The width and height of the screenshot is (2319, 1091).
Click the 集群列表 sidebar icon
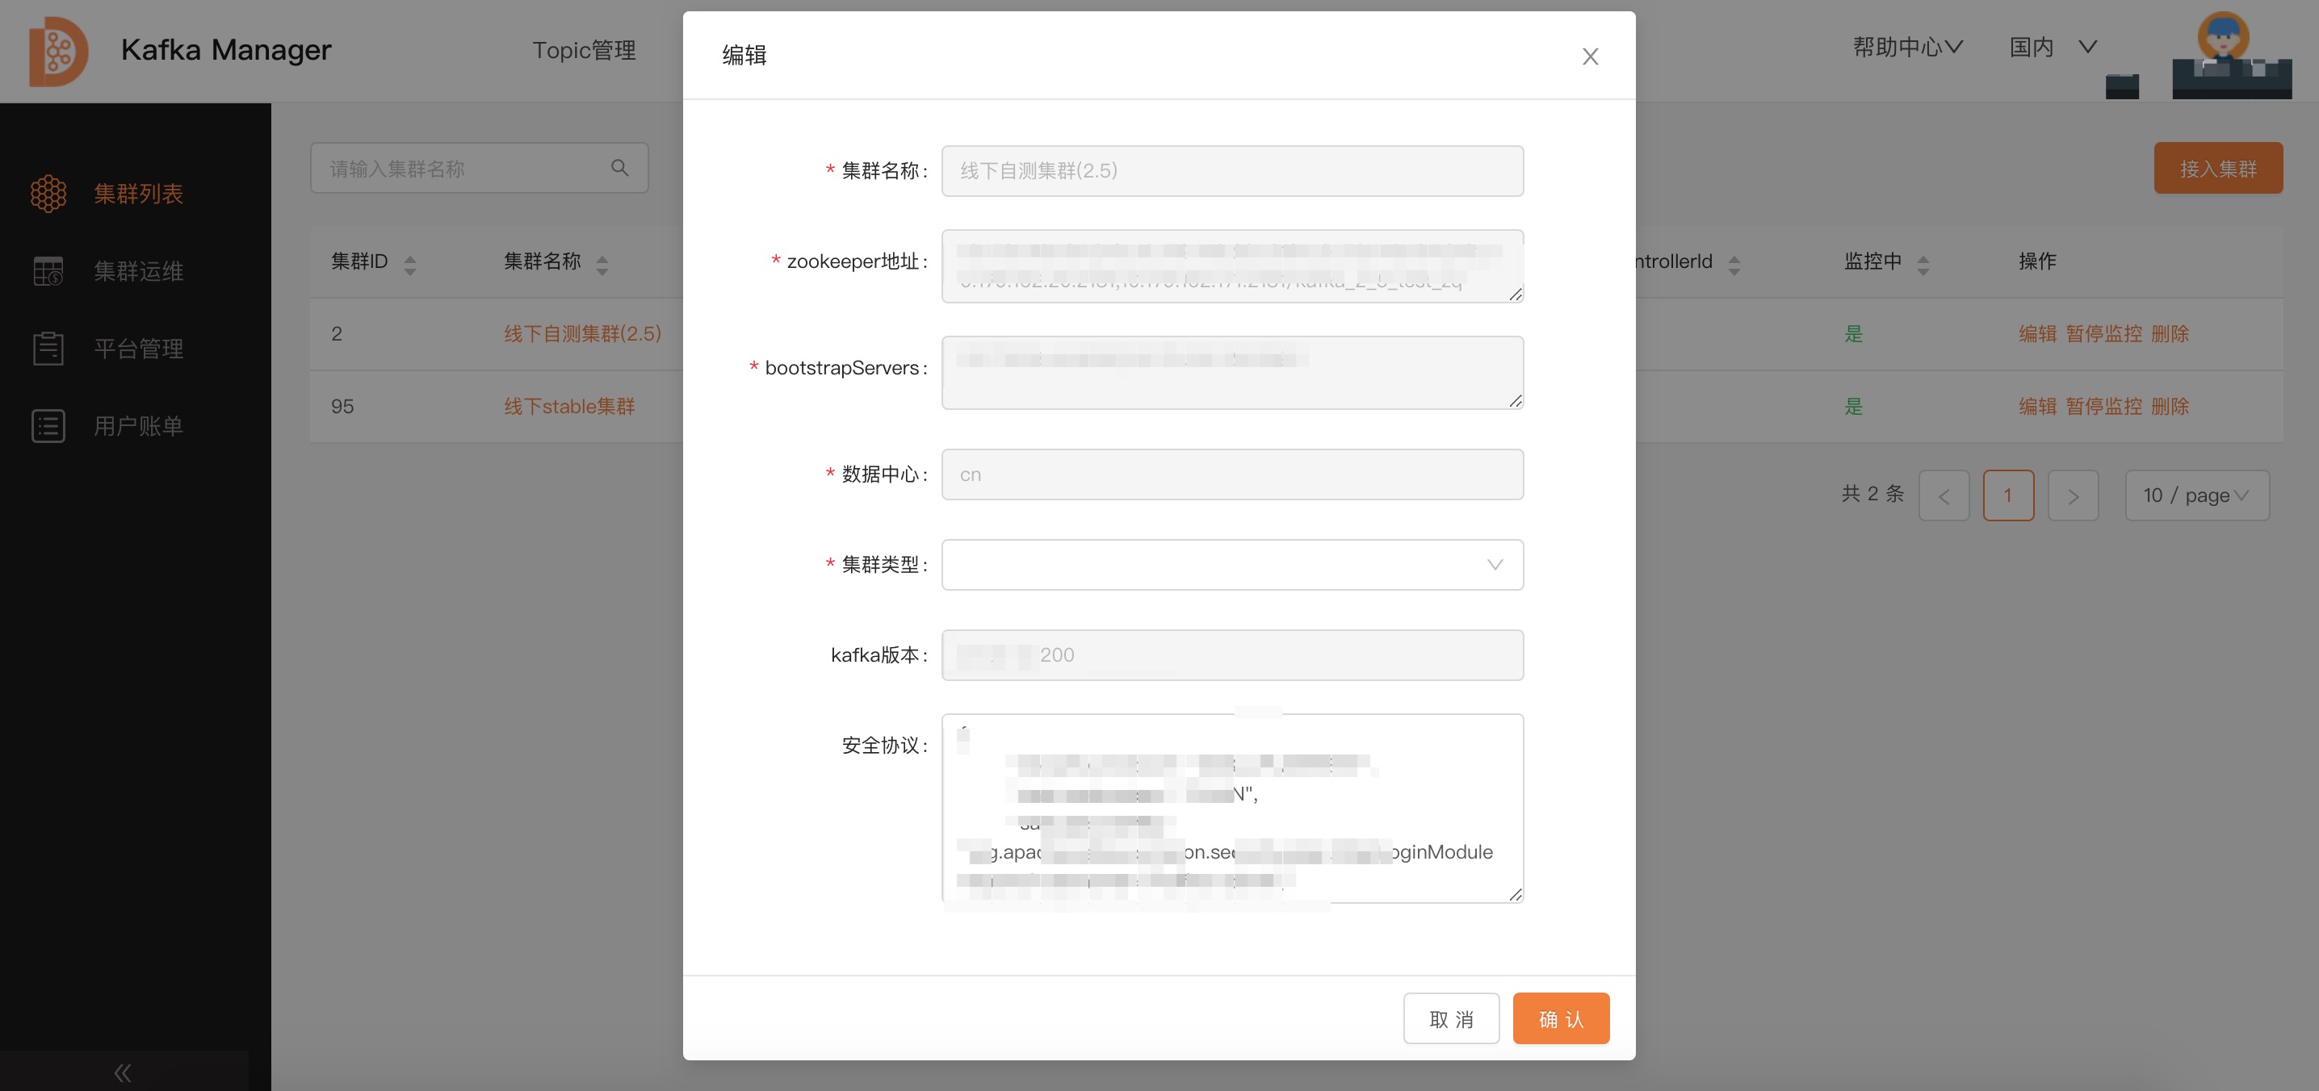coord(48,194)
